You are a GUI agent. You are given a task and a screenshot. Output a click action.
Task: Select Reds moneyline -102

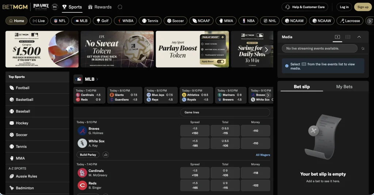[255, 185]
